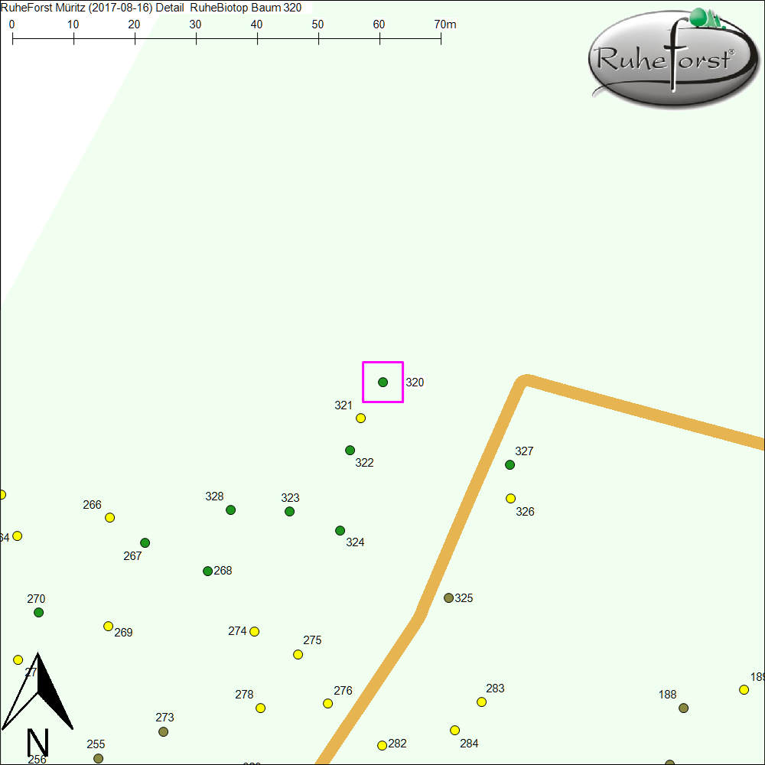The image size is (765, 765).
Task: Select the yellow tree marker 326
Action: pyautogui.click(x=510, y=498)
